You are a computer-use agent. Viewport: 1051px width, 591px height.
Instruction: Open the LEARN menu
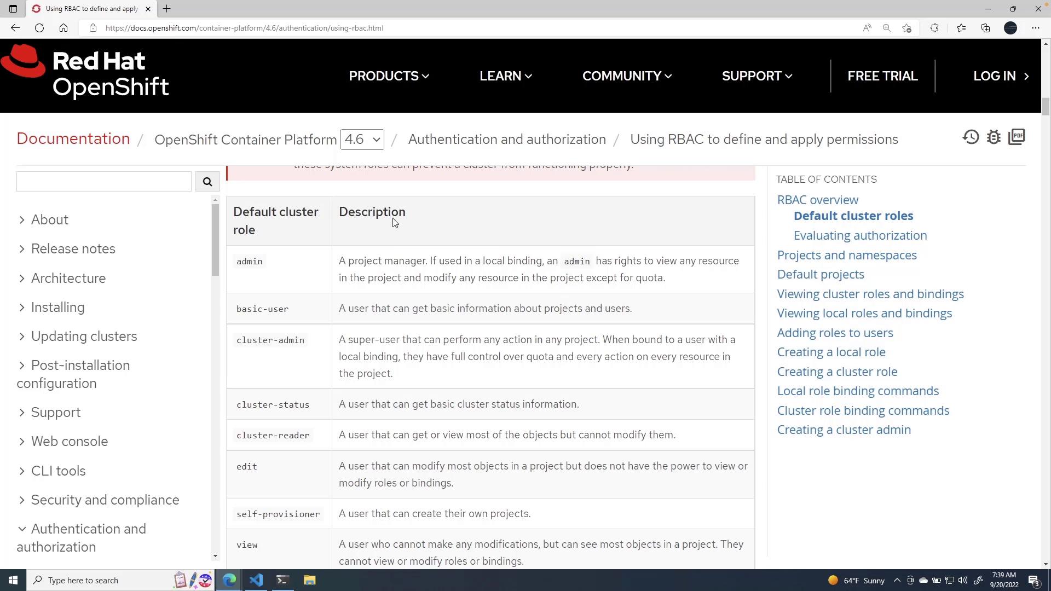click(506, 76)
